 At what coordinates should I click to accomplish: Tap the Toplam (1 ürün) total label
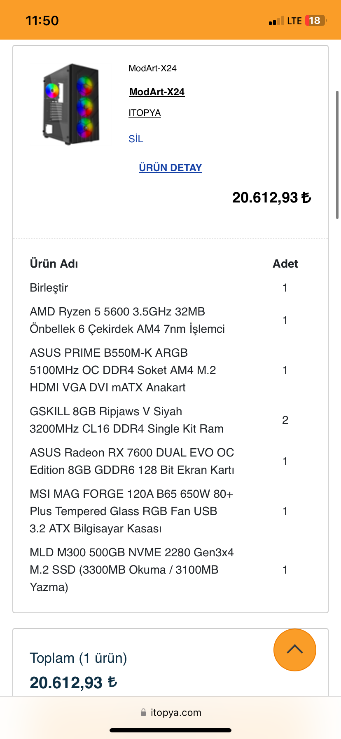(78, 658)
